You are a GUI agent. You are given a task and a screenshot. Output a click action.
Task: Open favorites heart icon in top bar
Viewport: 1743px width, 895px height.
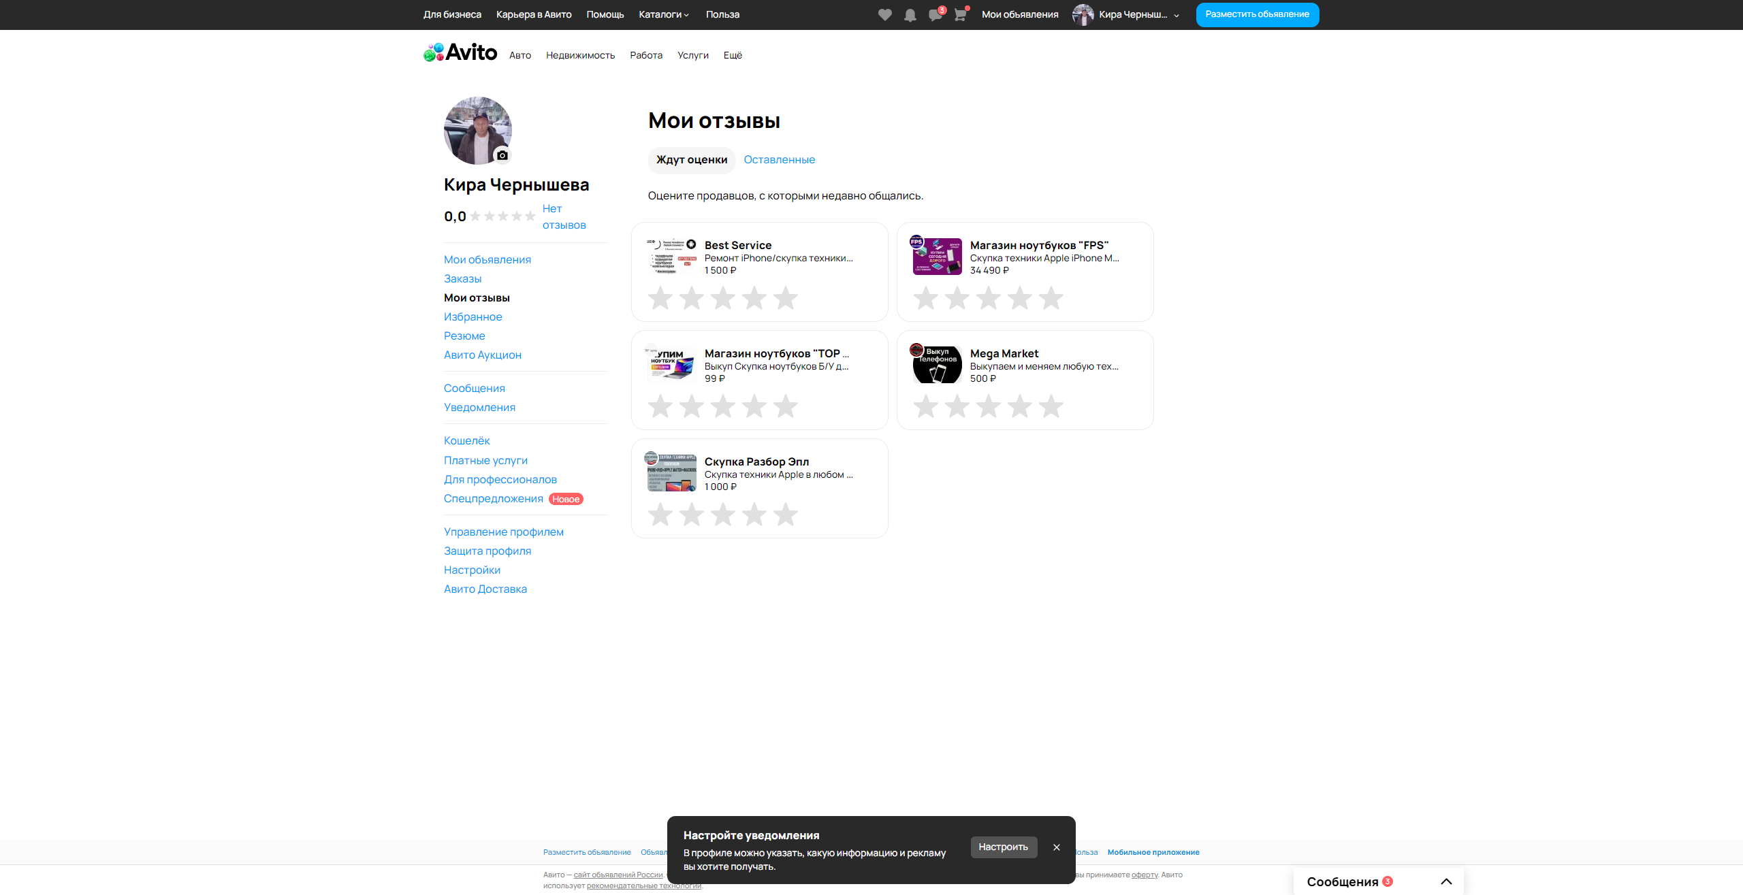point(884,15)
